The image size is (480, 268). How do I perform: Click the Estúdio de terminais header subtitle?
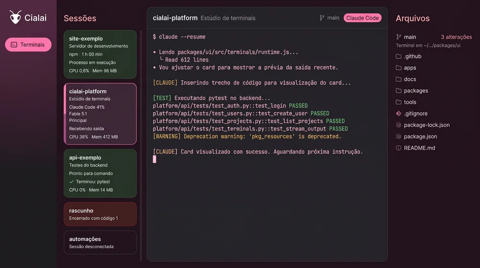(228, 18)
